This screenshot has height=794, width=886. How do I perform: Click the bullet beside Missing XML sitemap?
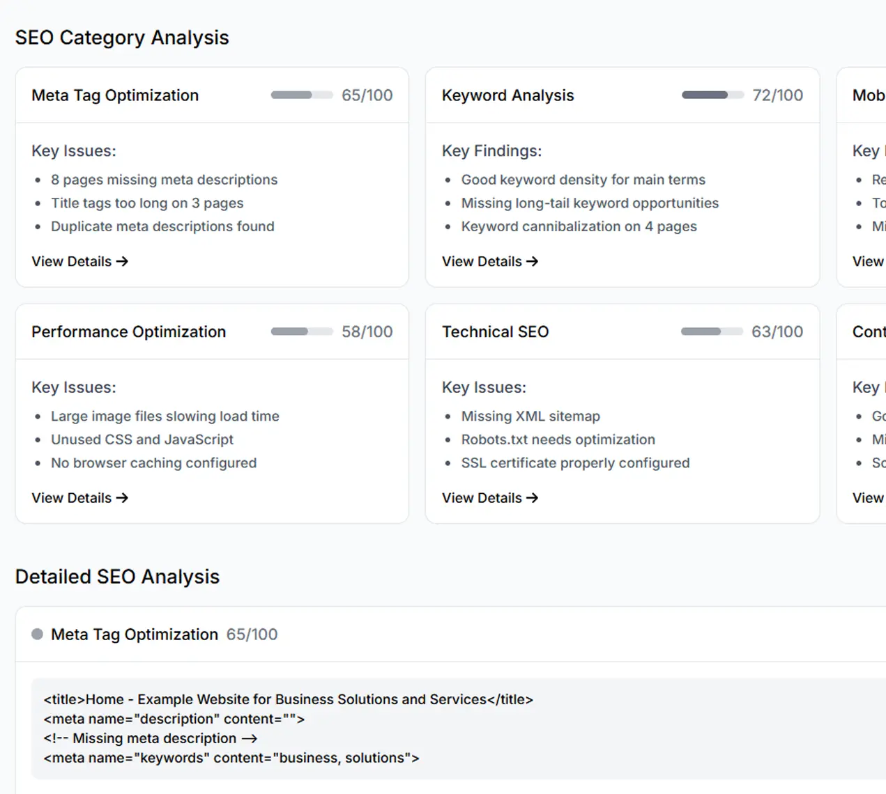[447, 416]
